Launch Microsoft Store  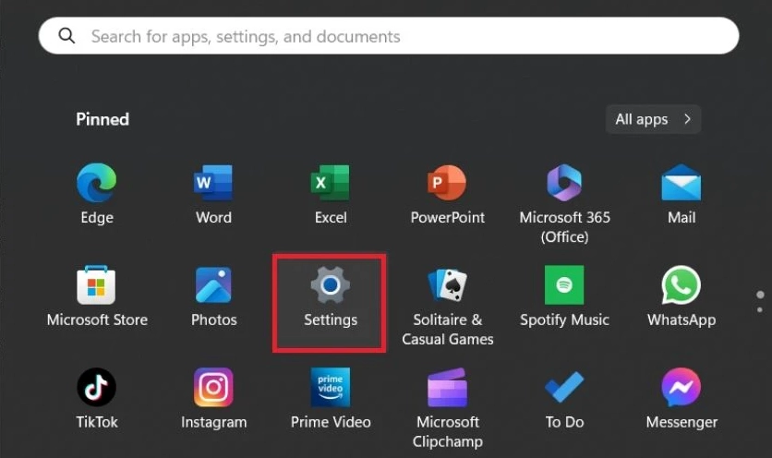(x=96, y=286)
